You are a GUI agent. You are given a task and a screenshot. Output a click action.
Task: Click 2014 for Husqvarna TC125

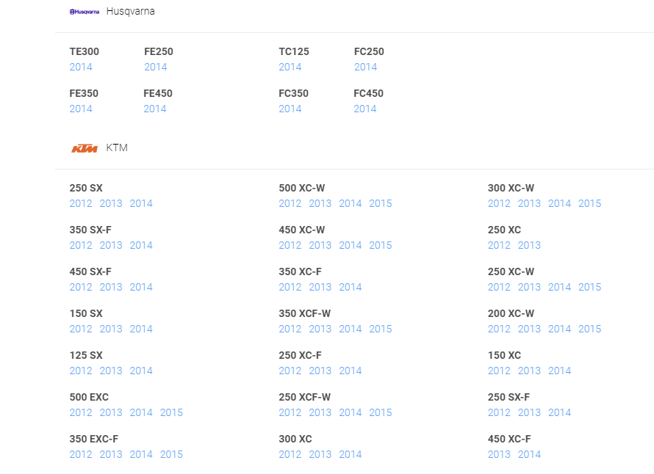coord(290,67)
